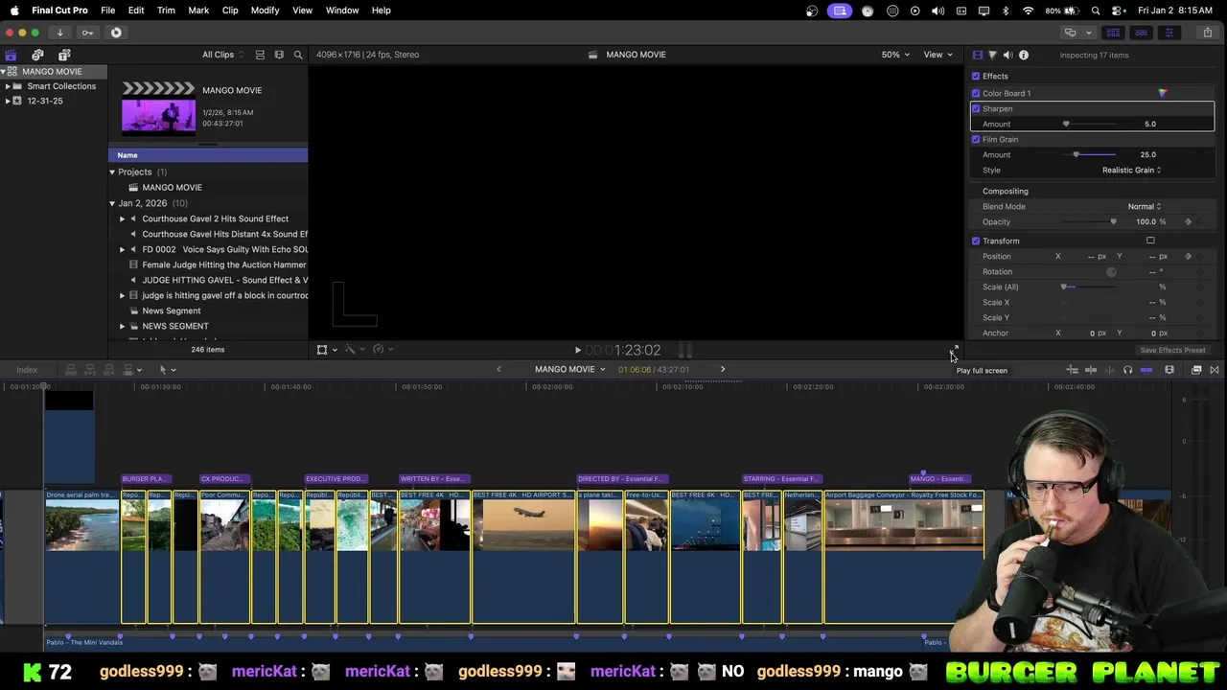The height and width of the screenshot is (690, 1227).
Task: Click Play full screen icon
Action: click(x=955, y=350)
